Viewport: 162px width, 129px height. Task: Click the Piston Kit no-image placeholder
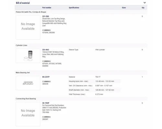click(x=28, y=27)
